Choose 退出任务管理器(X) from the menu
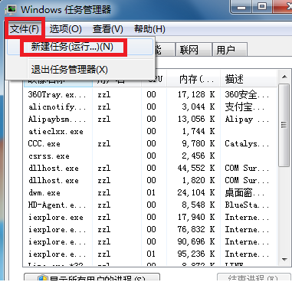292x282 pixels. coord(80,70)
